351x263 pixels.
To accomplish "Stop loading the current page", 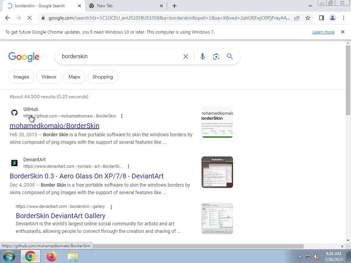I will pos(29,18).
